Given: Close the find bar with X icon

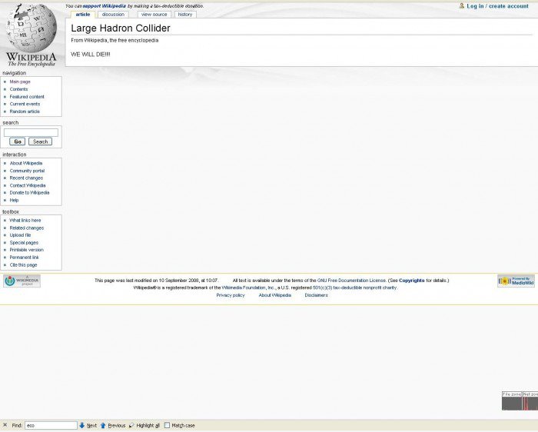Looking at the screenshot, I should [x=5, y=425].
